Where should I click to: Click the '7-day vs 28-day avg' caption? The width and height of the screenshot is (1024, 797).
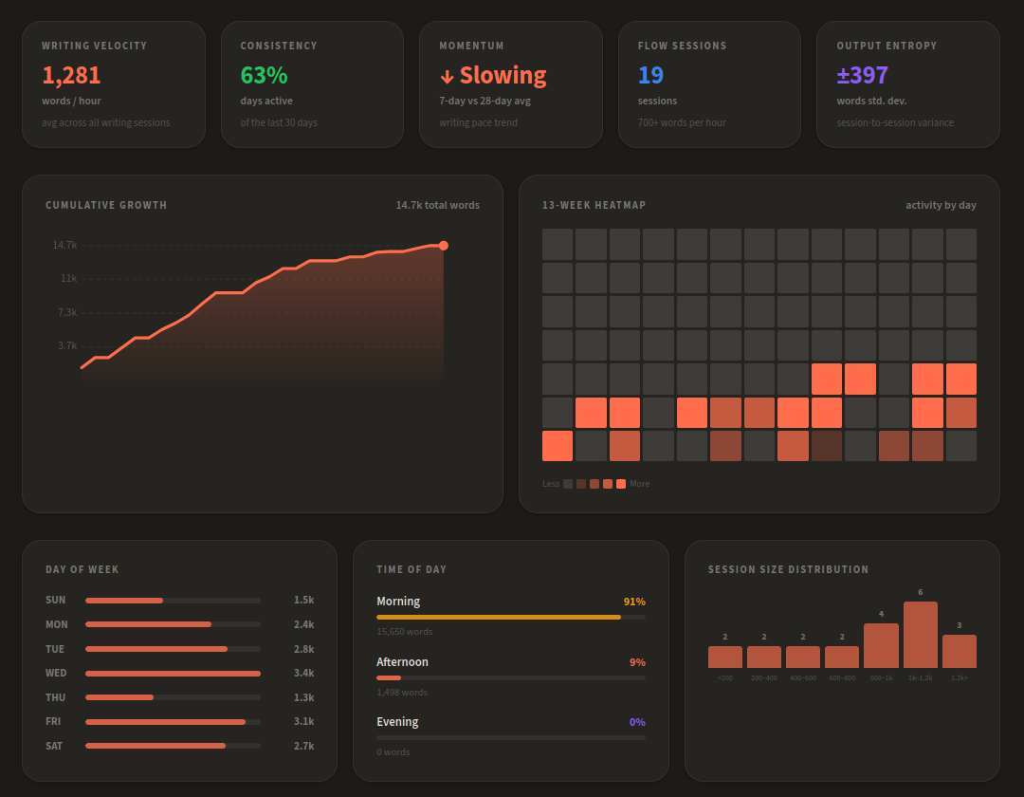(485, 102)
